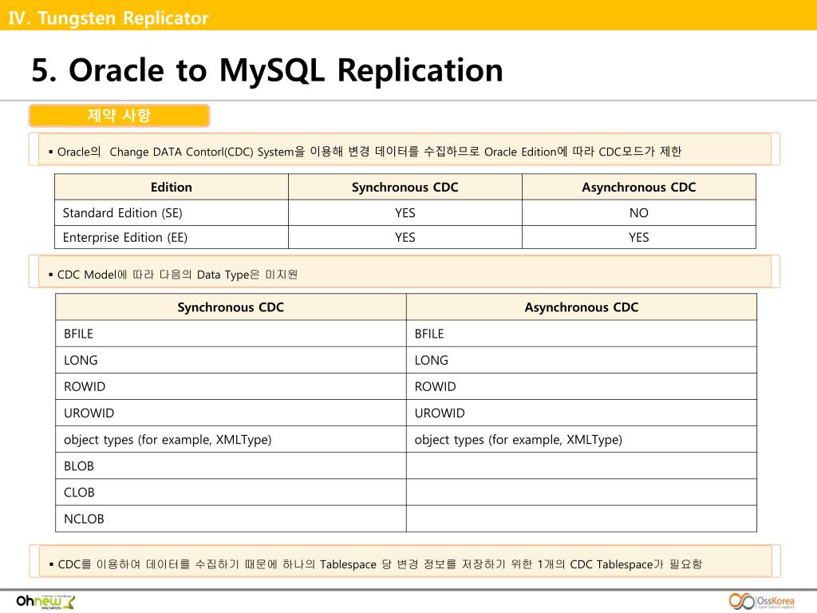The image size is (817, 613).
Task: Select the 'NCLOB' cell
Action: click(x=231, y=519)
